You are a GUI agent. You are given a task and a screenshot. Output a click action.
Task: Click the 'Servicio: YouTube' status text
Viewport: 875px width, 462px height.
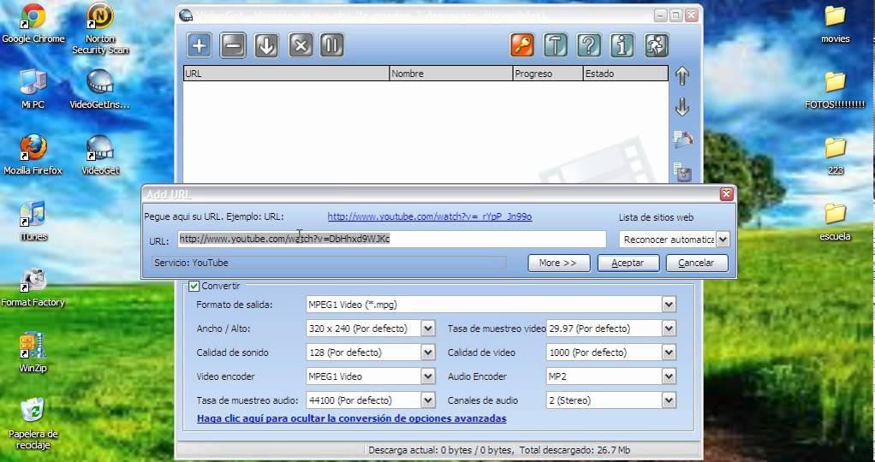coord(192,263)
